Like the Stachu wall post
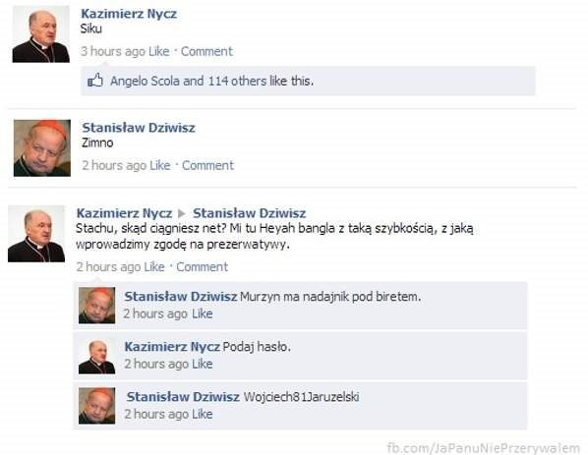This screenshot has height=455, width=588. (154, 267)
